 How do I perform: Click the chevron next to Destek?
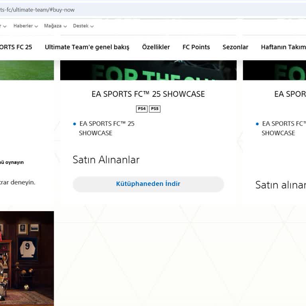[92, 26]
